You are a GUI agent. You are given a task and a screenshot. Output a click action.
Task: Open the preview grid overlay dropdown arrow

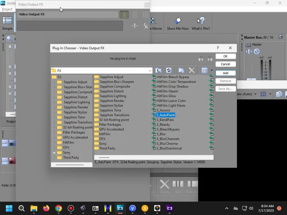[270, 94]
